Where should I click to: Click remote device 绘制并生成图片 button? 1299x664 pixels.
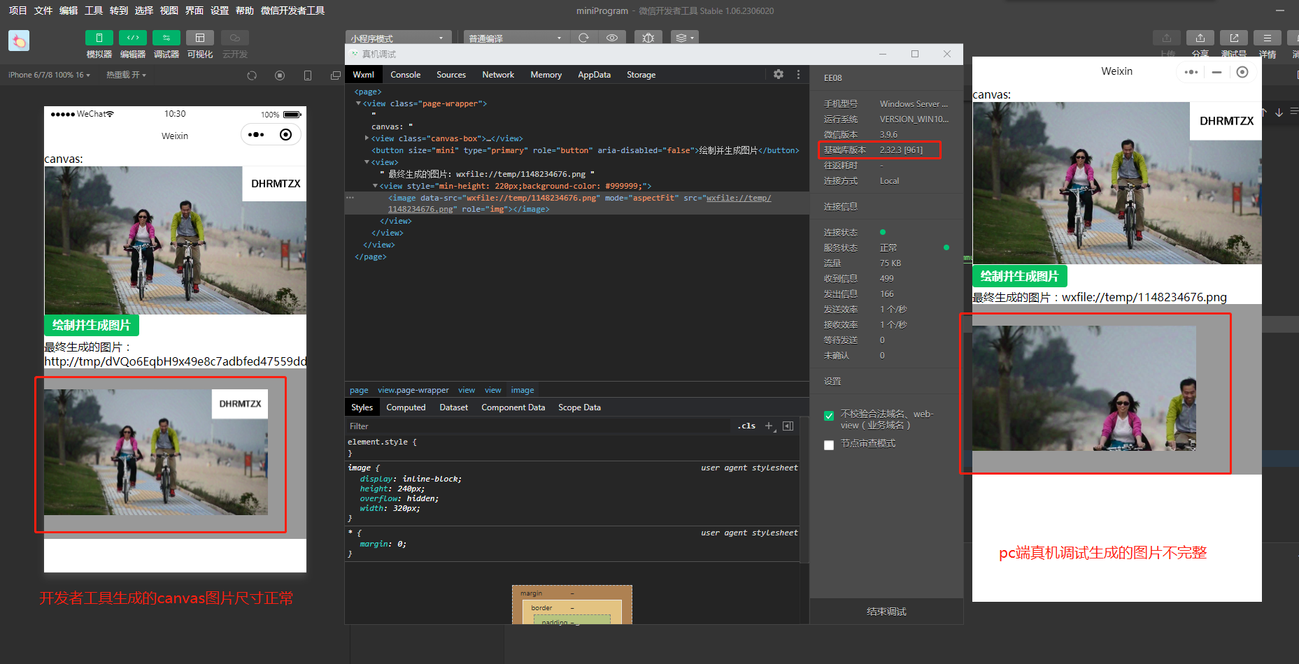(1020, 276)
